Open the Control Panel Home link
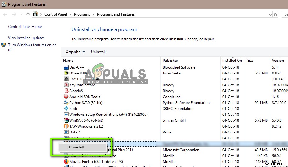The height and width of the screenshot is (167, 288). 25,27
